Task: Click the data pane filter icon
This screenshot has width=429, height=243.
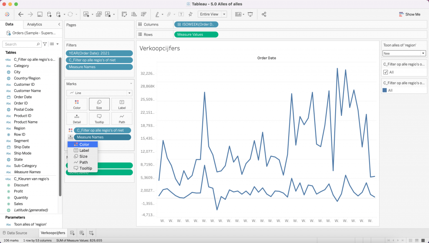Action: point(45,44)
